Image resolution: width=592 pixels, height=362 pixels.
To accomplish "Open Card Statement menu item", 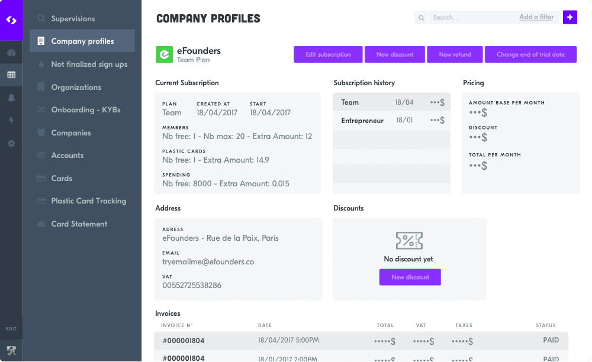I will coord(79,224).
